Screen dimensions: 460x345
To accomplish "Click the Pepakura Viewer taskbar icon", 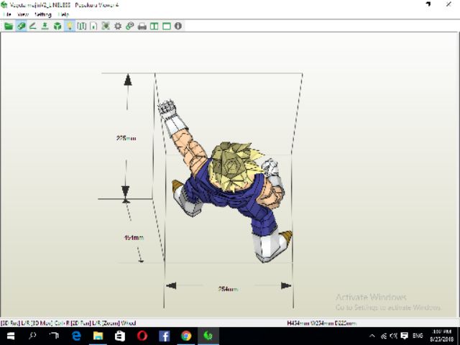I will pyautogui.click(x=208, y=336).
